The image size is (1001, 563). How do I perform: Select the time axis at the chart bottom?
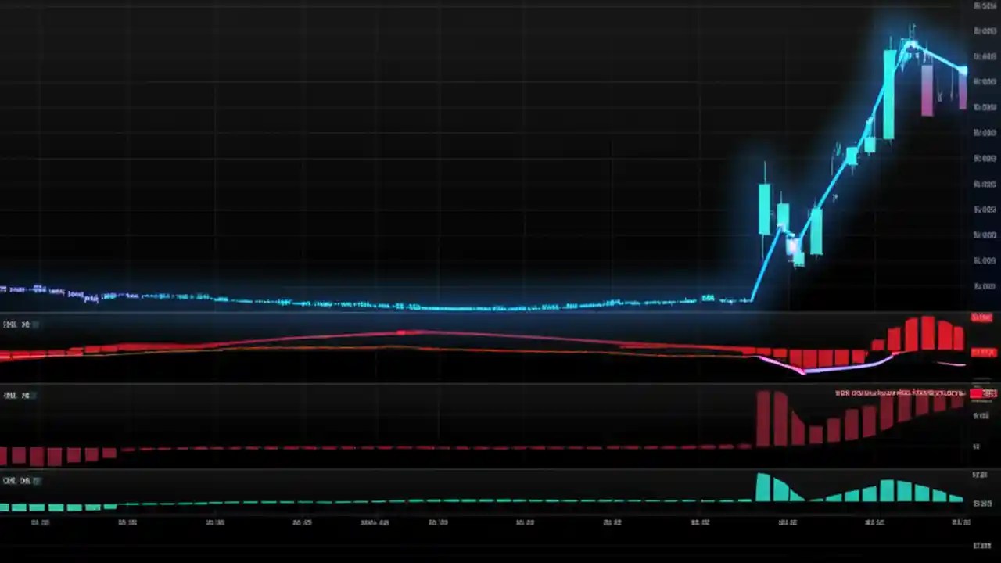[x=500, y=522]
